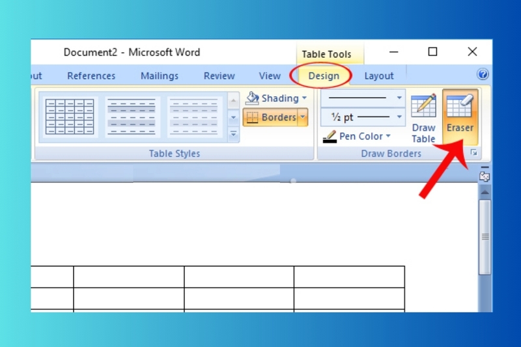Show previous row of table styles

pyautogui.click(x=233, y=101)
